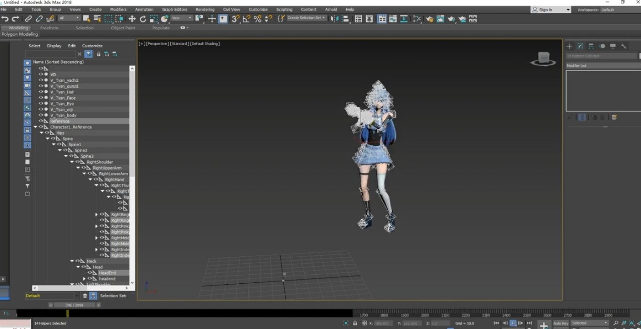Screen dimensions: 641x329
Task: Click the Select and Place tool
Action: [165, 19]
